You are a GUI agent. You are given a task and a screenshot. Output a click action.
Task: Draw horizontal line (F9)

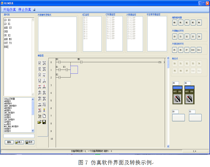(x=44, y=75)
